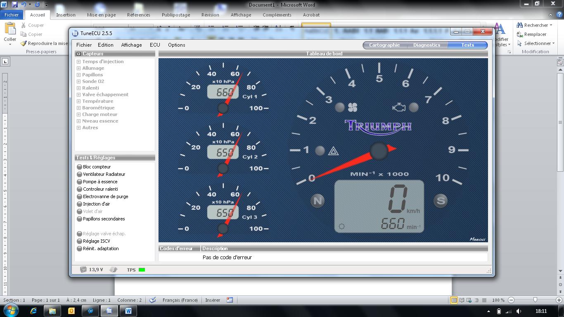Toggle the Capteurs panel header expander
564x317 pixels.
[78, 54]
